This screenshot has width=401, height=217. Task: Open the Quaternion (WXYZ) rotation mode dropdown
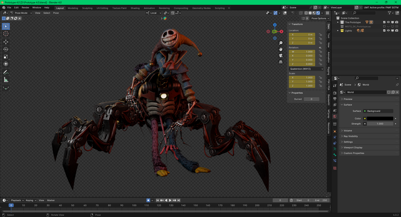tap(306, 69)
